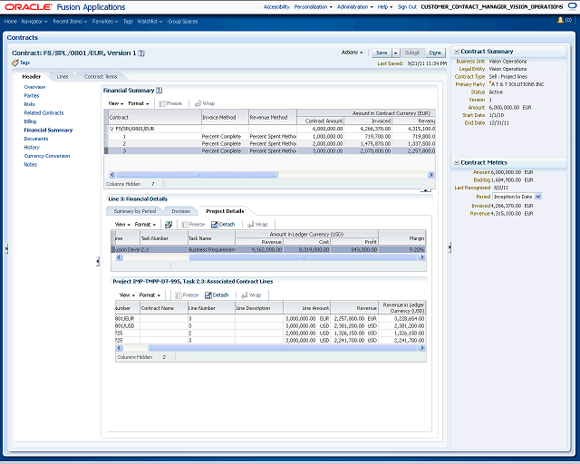
Task: Click the Save button
Action: coord(382,53)
